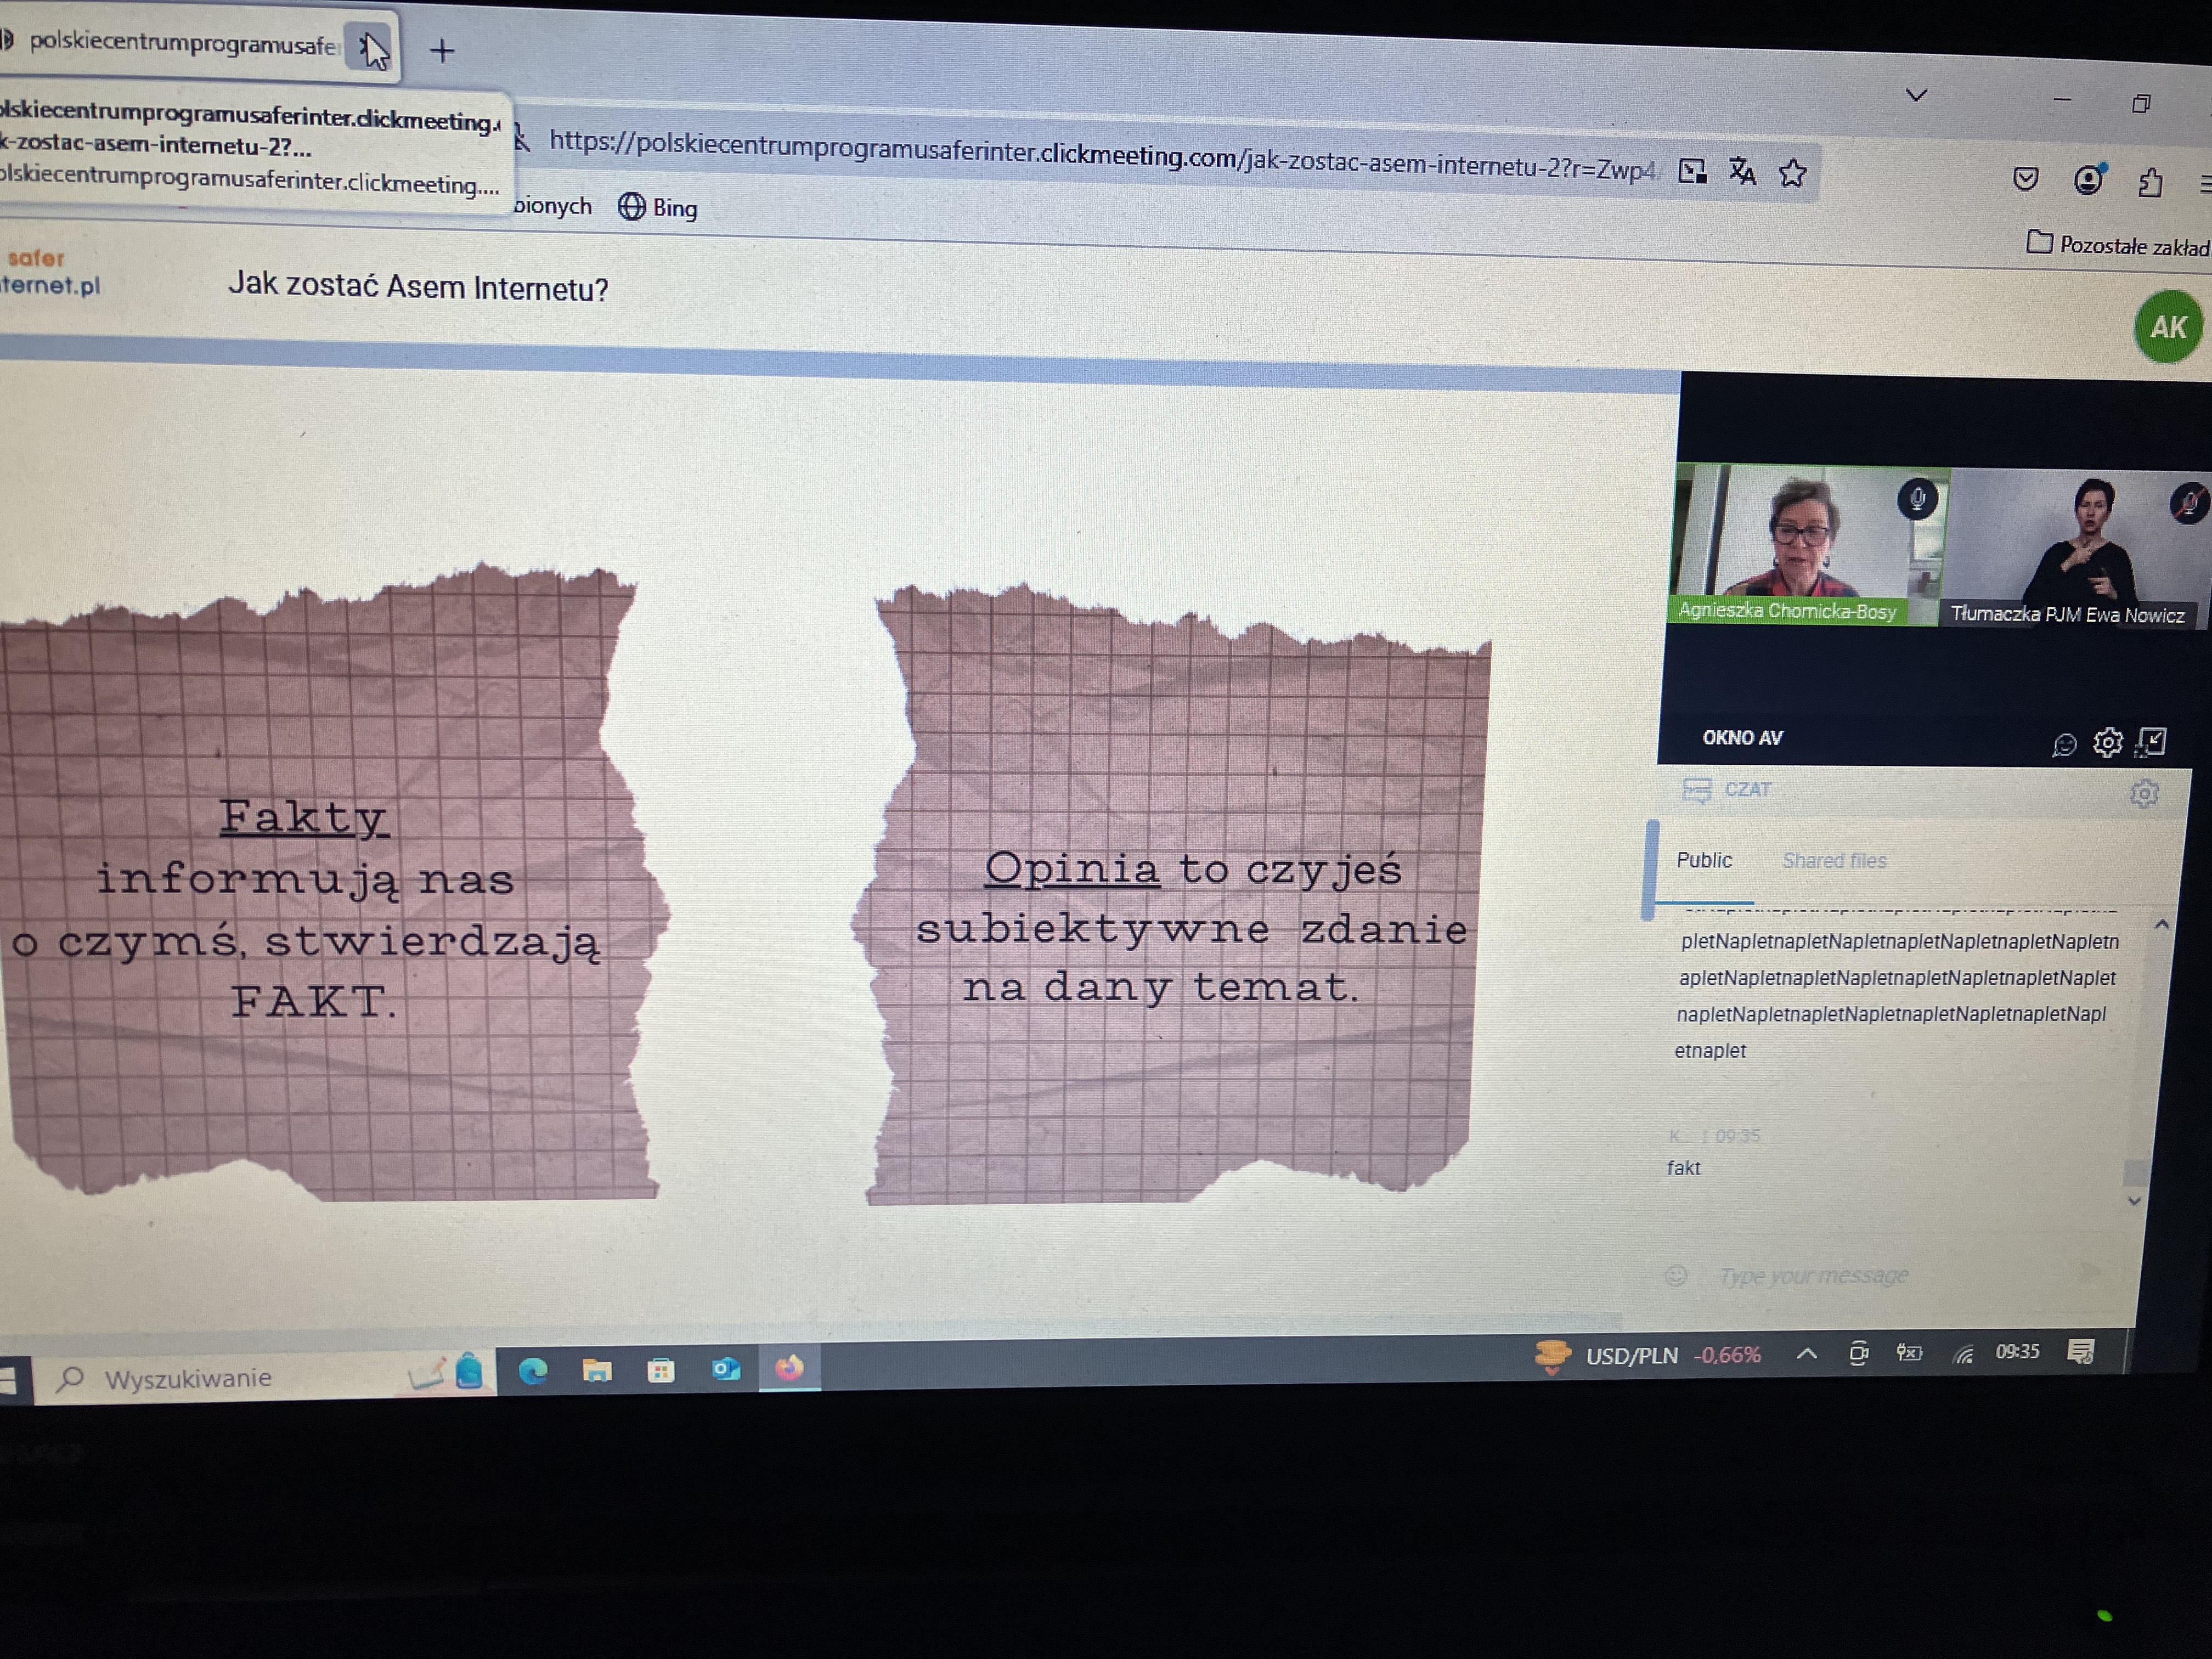Viewport: 2212px width, 1659px height.
Task: Open Outlook from the taskbar
Action: point(726,1368)
